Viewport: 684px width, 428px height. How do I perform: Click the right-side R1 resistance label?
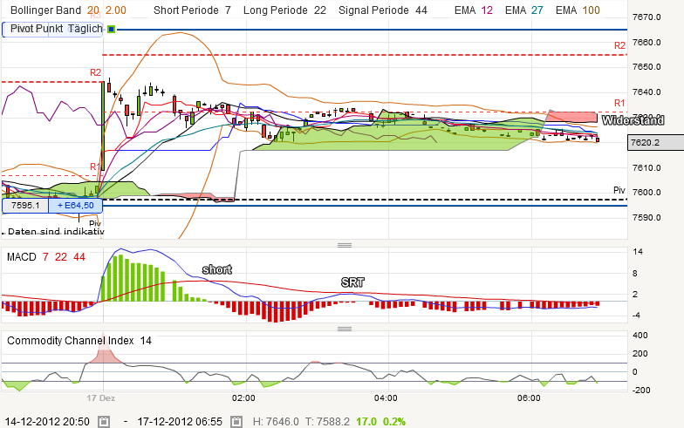619,103
